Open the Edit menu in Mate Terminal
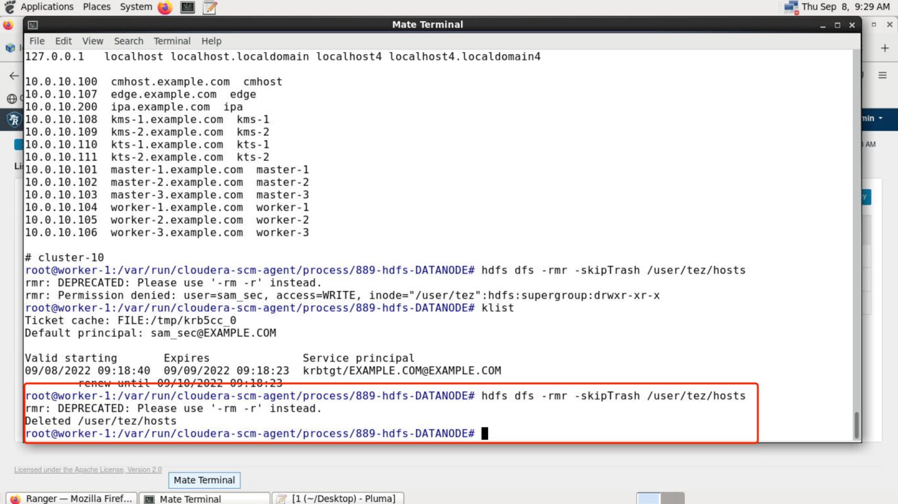The image size is (898, 504). [64, 41]
